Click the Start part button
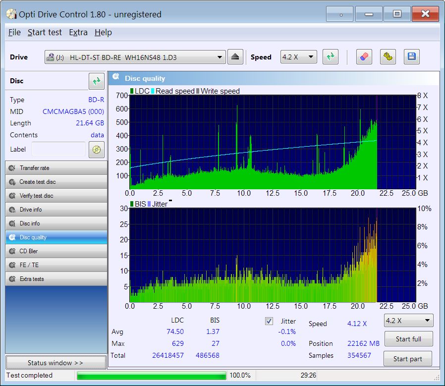Viewport: 445px width, 386px height. tap(407, 359)
